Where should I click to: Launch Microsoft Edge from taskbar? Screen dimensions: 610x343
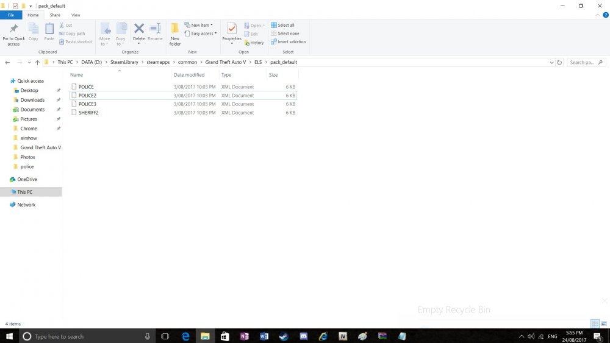tap(185, 336)
